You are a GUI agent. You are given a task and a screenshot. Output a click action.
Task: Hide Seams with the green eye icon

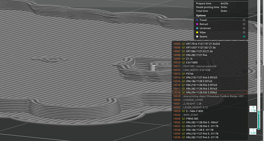pos(244,37)
